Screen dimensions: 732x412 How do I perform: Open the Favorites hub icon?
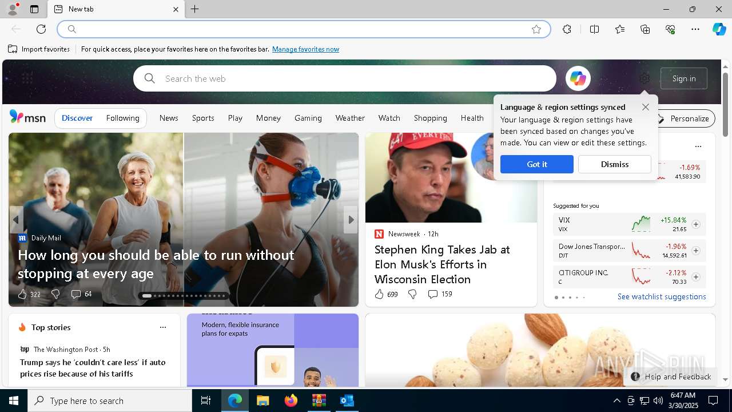click(x=620, y=29)
